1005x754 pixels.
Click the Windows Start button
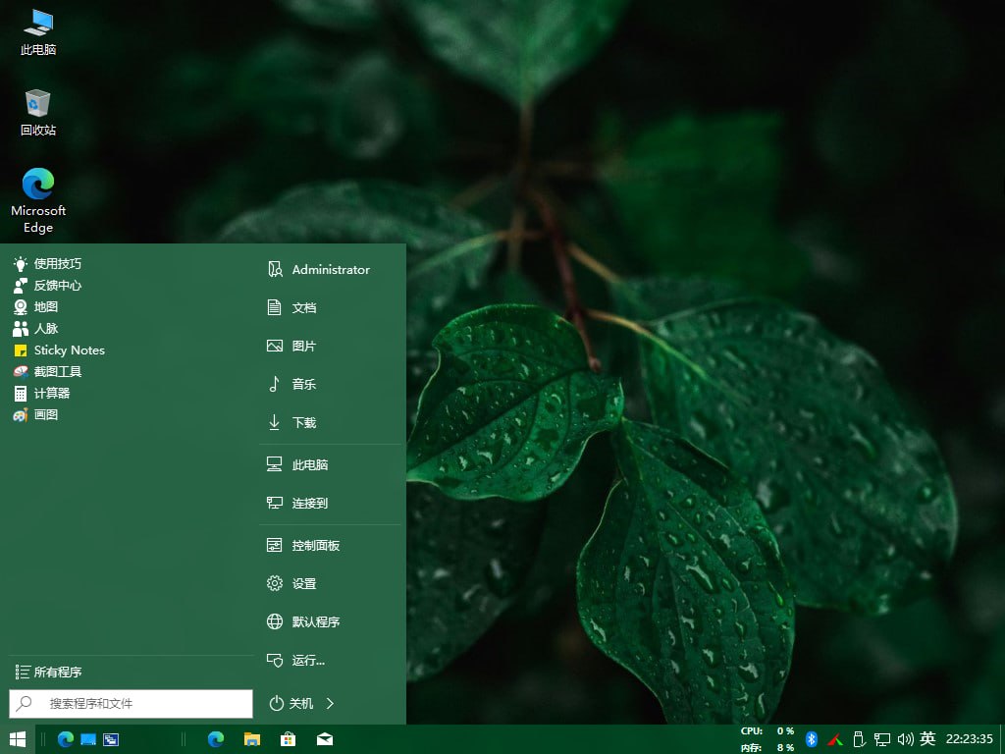pos(18,739)
